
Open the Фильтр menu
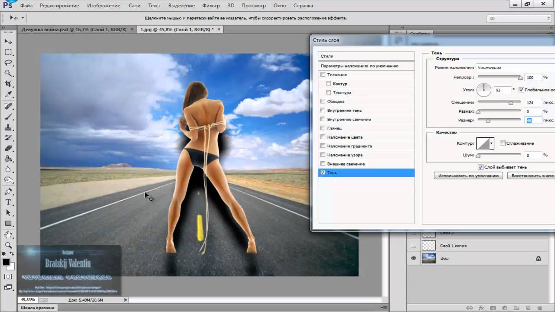pos(211,6)
